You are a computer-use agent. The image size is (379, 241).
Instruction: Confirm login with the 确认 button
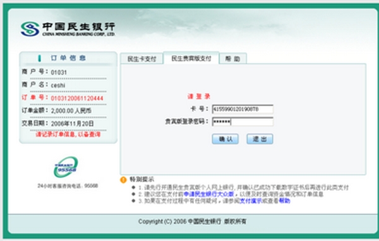point(226,139)
